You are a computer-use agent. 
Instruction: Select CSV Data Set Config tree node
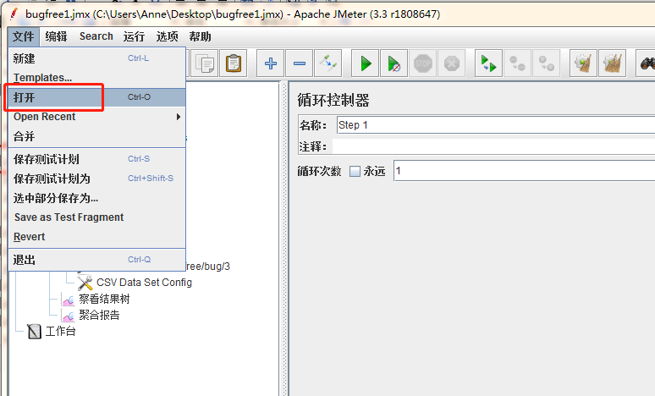144,283
